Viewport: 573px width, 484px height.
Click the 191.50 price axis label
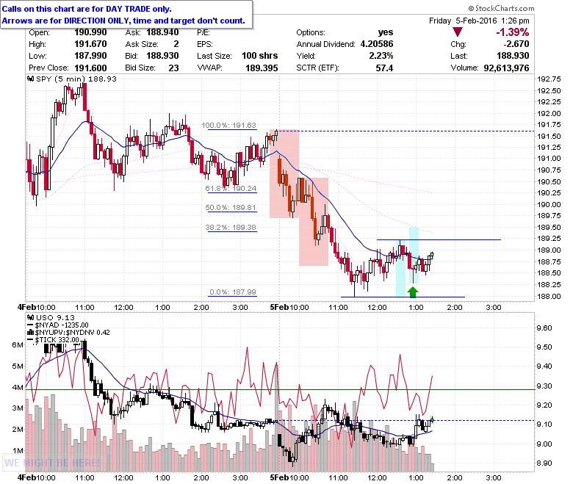[x=549, y=136]
